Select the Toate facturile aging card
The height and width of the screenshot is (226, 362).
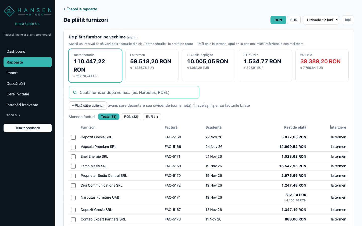click(95, 66)
